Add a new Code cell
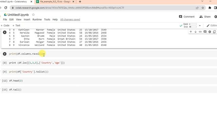The image size is (217, 122). (x=5, y=25)
